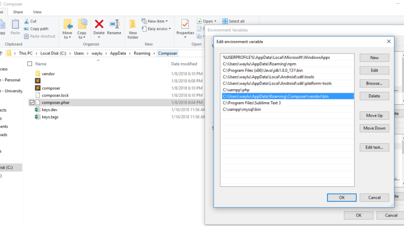Uncheck the composer.phar file checkbox
The image size is (404, 226).
point(32,103)
